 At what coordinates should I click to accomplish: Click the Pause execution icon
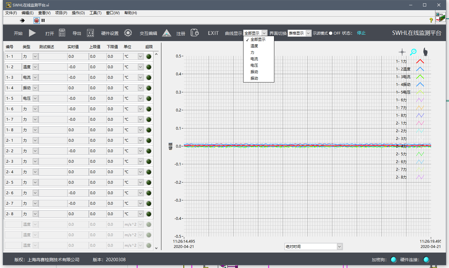point(43,20)
